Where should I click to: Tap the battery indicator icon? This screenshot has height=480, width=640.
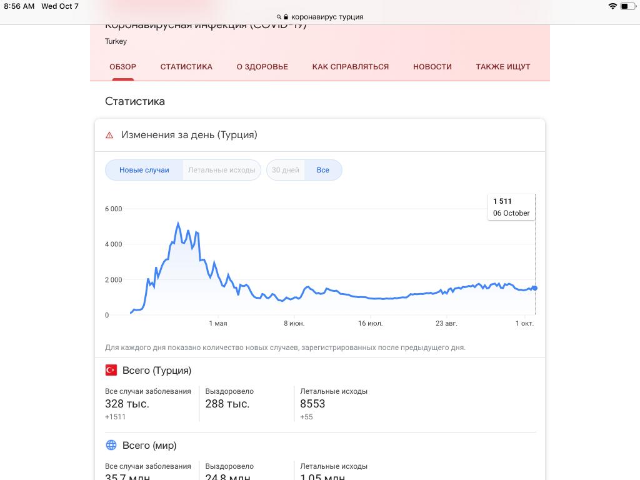627,6
